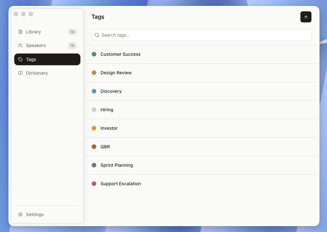Click the plus button to add tag
This screenshot has height=232, width=327.
(306, 17)
